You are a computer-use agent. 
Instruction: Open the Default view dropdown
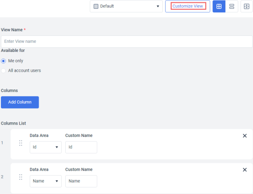click(x=126, y=6)
